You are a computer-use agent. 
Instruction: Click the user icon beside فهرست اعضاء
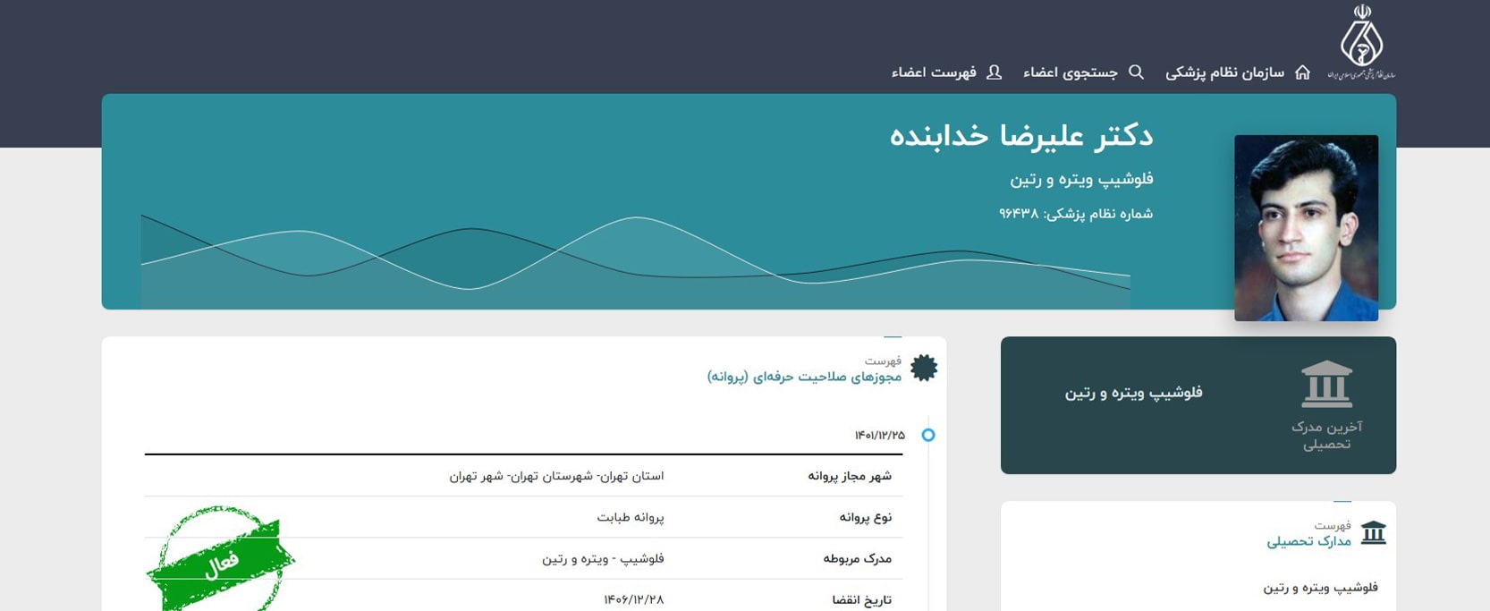(x=994, y=72)
